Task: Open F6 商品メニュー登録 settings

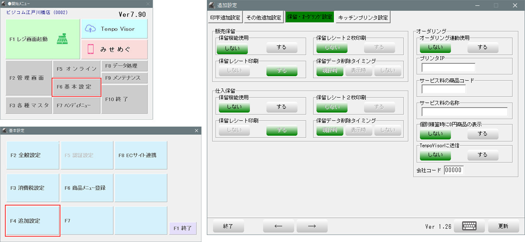Action: pos(87,188)
